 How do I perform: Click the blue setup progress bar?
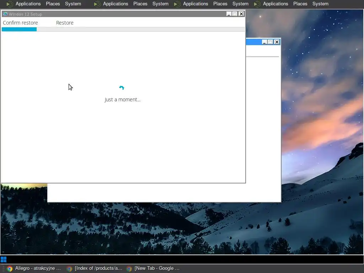pyautogui.click(x=19, y=29)
